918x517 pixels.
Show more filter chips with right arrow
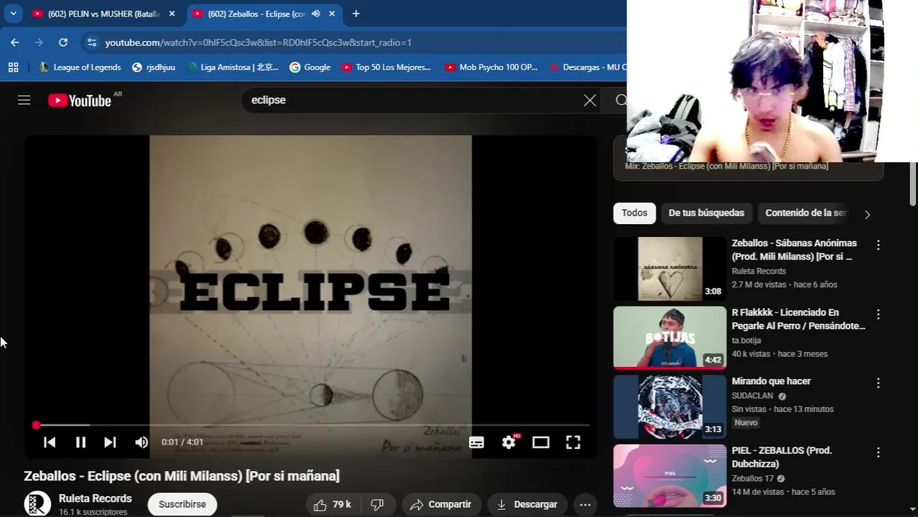[x=867, y=214]
